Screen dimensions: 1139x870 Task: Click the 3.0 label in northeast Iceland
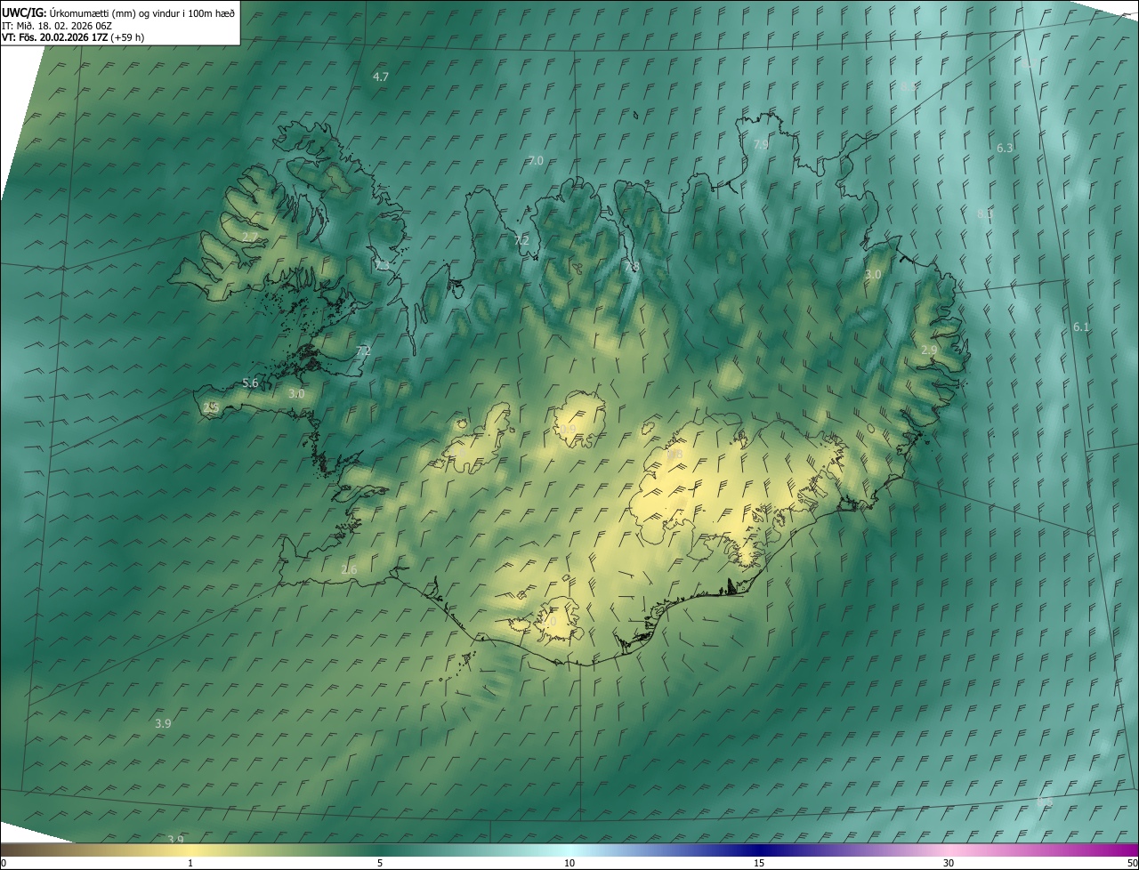873,275
